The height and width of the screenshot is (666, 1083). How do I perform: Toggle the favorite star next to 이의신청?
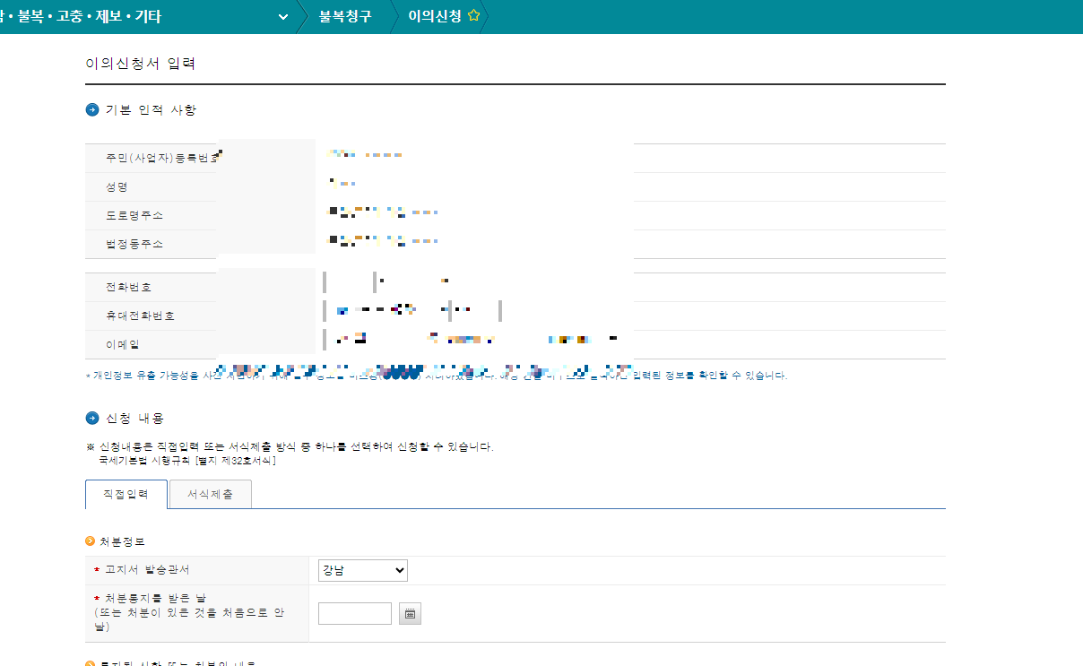474,16
